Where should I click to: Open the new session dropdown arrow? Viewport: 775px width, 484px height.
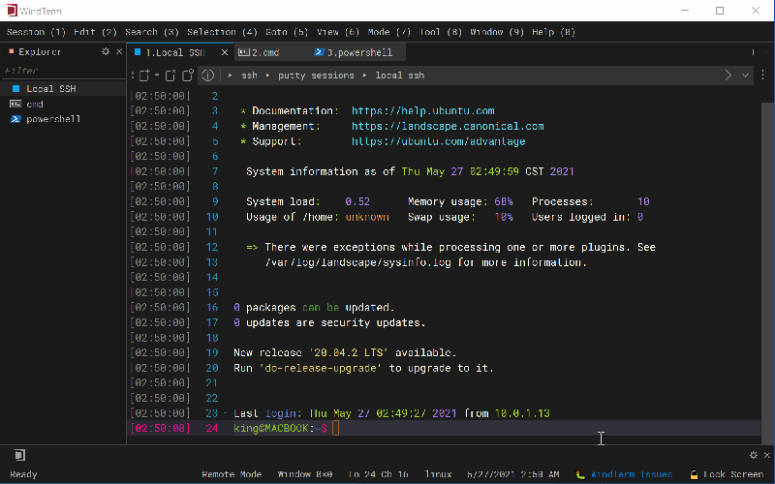(x=157, y=76)
